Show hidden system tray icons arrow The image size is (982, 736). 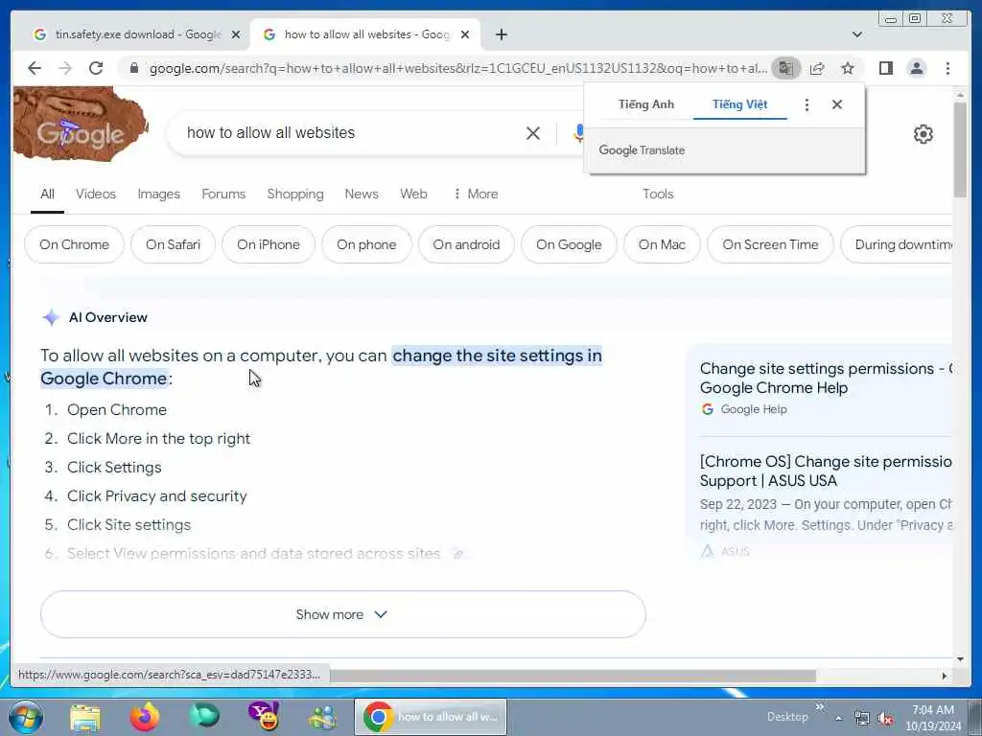point(838,719)
